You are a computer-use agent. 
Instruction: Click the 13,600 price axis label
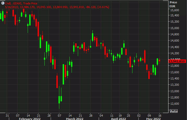tap(175, 72)
